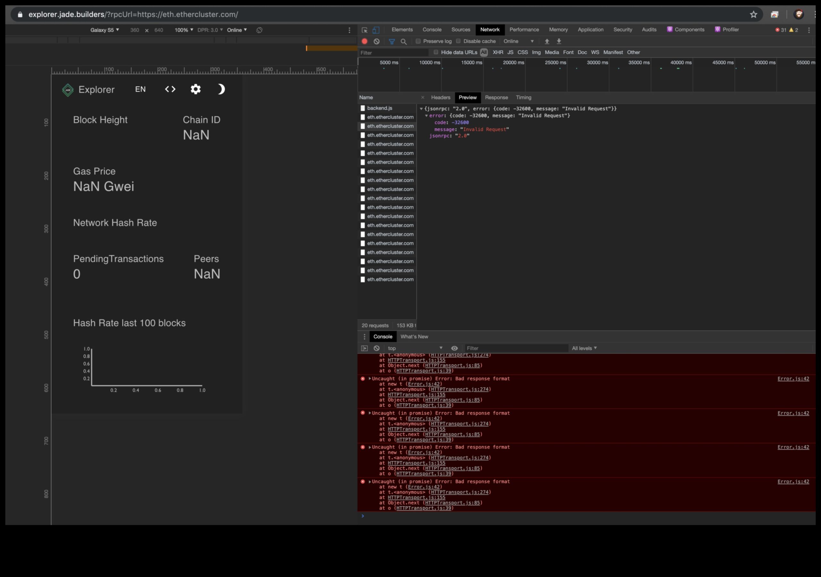Select the top frame context in Console

coord(414,348)
